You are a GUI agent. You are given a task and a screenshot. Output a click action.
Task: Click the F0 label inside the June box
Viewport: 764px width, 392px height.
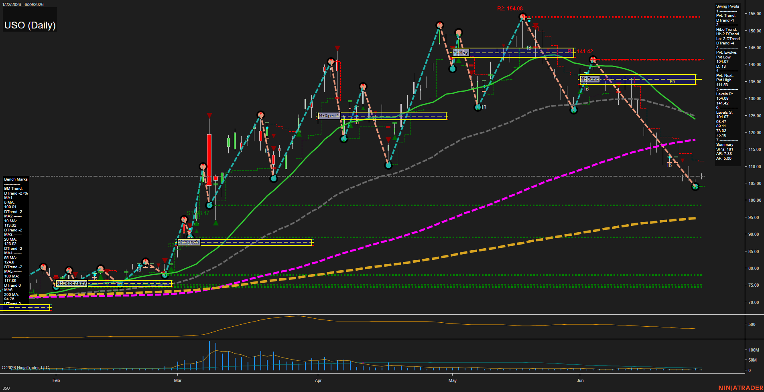pyautogui.click(x=672, y=82)
